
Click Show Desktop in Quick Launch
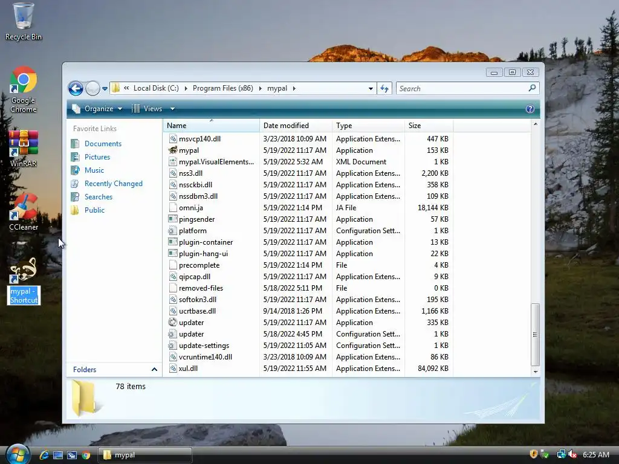coord(58,455)
